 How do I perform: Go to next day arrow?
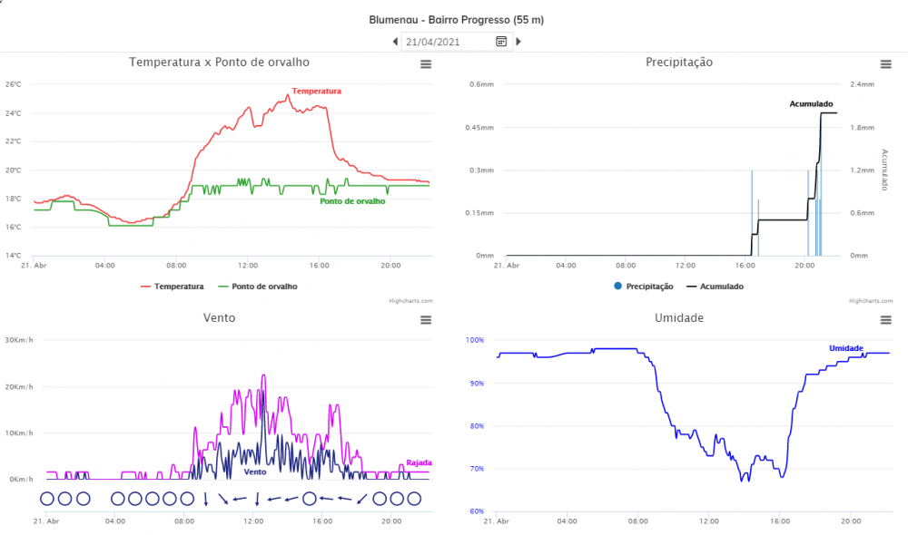coord(518,42)
